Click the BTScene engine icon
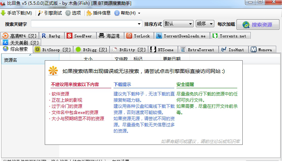This screenshot has height=167, width=282. pyautogui.click(x=153, y=49)
